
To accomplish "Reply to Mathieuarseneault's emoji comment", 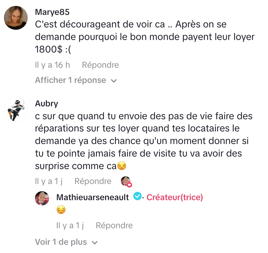I will (x=114, y=225).
